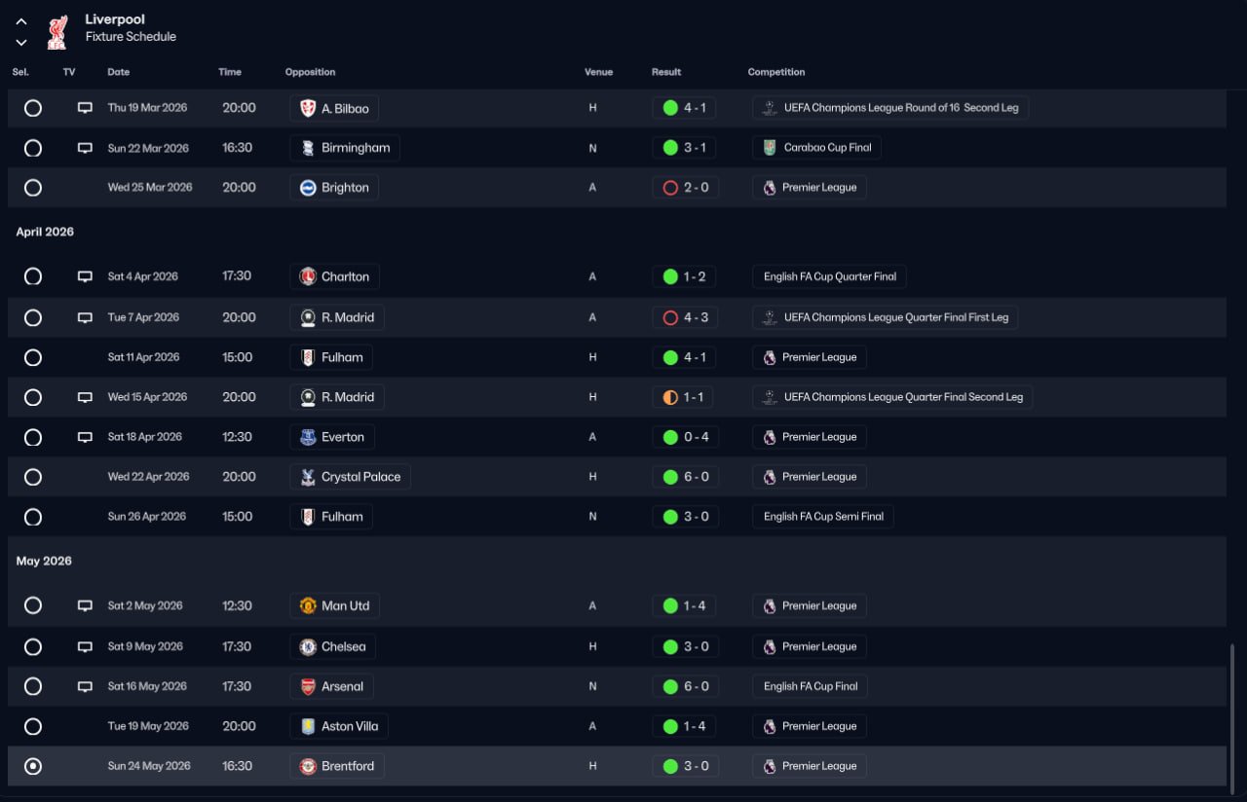The width and height of the screenshot is (1247, 802).
Task: Click the loss indicator circle for Brighton result
Action: [x=670, y=188]
